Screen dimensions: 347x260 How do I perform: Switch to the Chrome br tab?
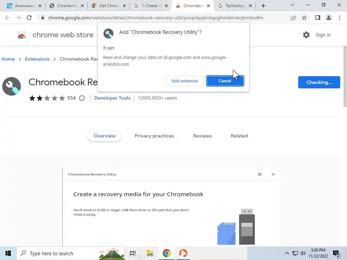click(66, 6)
